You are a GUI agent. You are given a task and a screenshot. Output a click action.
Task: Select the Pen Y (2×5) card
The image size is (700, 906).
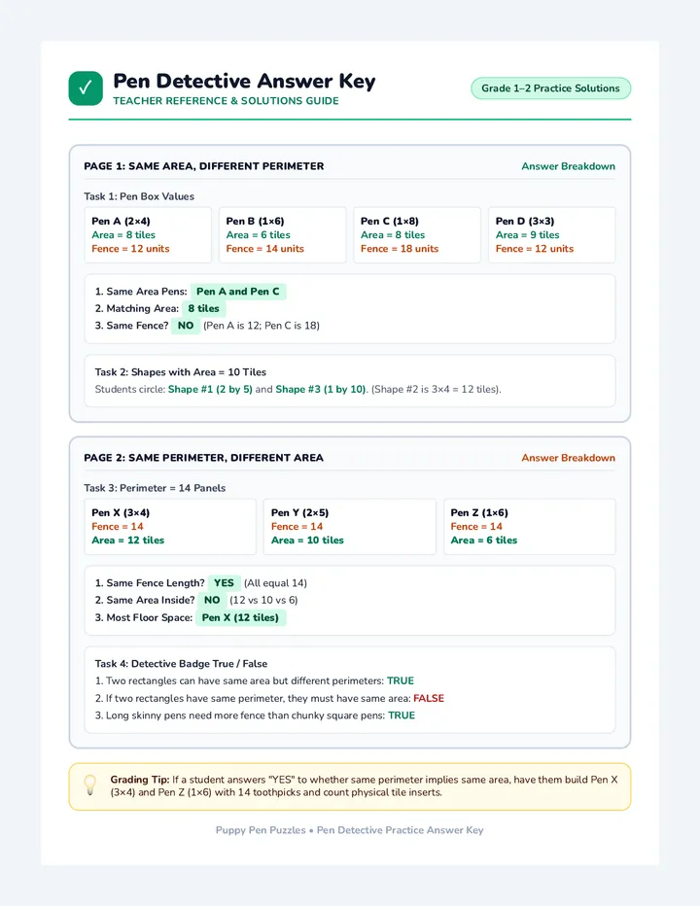(x=349, y=527)
